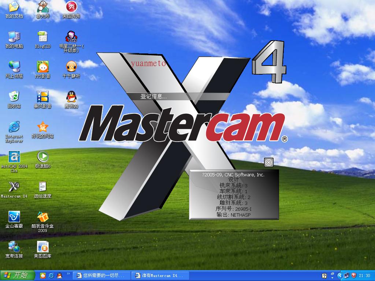This screenshot has width=375, height=281.
Task: Click the 21:30 system clock
Action: pos(364,276)
